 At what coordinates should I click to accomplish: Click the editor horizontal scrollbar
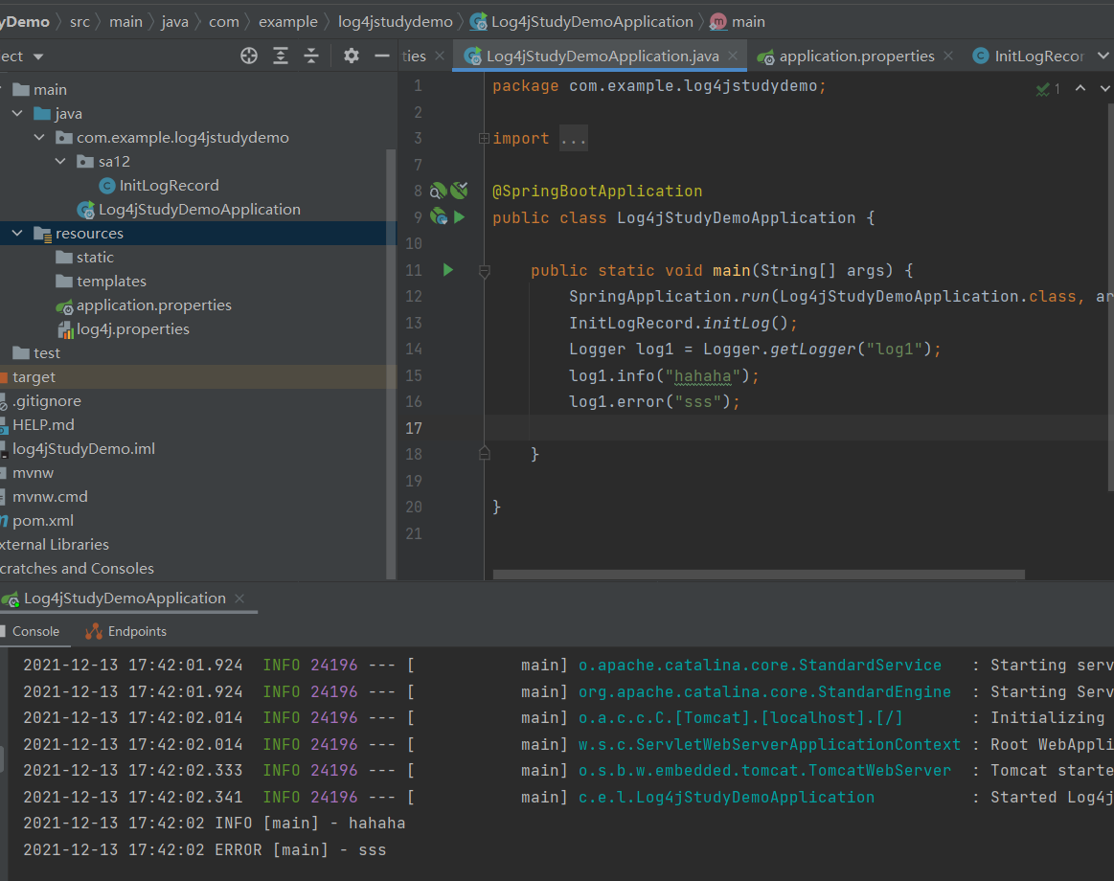[759, 574]
